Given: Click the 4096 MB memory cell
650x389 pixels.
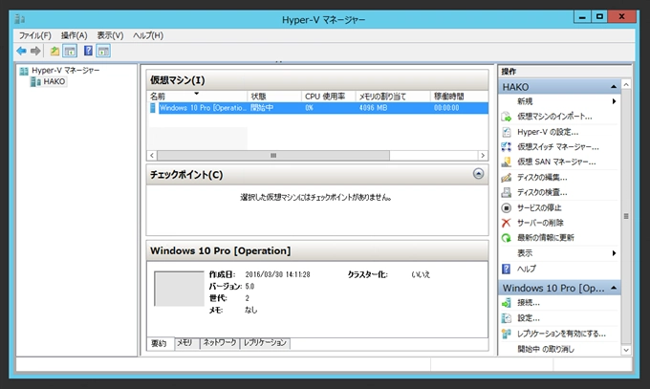Looking at the screenshot, I should [373, 108].
